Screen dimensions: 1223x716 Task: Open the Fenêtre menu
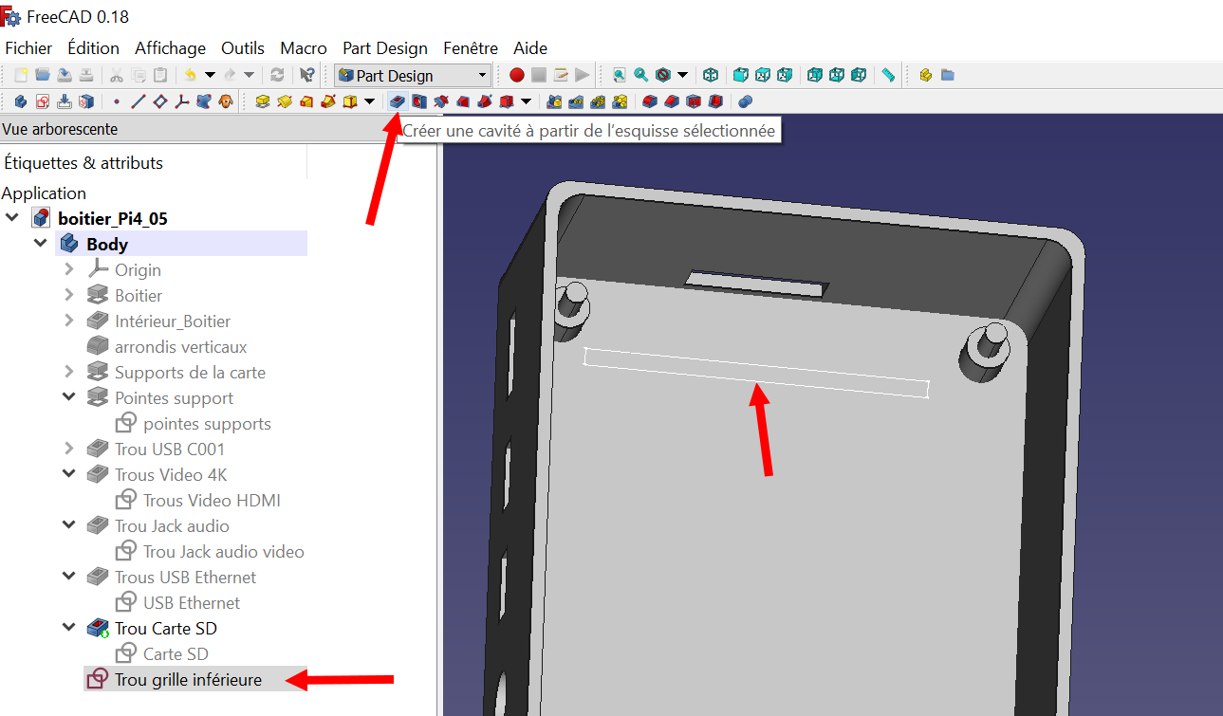(471, 47)
